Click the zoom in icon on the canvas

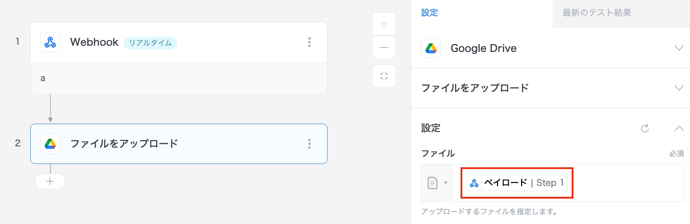(x=384, y=24)
